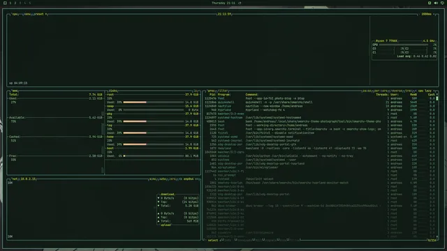Toggle per-core CPU usage for processes
The image size is (447, 251).
coord(381,91)
